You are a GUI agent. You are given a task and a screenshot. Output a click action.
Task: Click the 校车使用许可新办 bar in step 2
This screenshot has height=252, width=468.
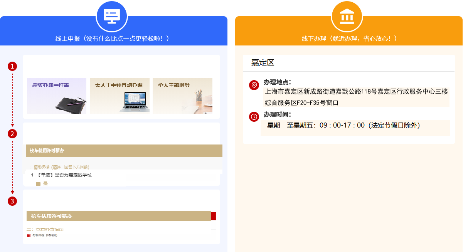coord(124,150)
